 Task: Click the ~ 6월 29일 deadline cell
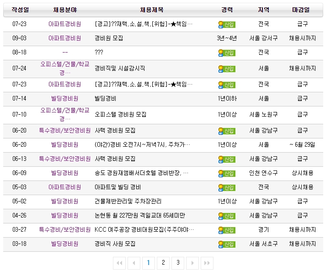[x=302, y=145]
